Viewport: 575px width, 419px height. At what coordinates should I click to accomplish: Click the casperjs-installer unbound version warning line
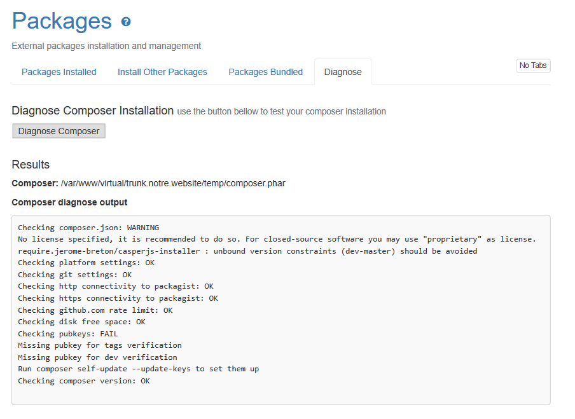pyautogui.click(x=247, y=251)
